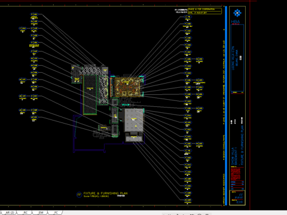Click the small grey block at pool corner
The height and width of the screenshot is (215, 287).
click(105, 70)
